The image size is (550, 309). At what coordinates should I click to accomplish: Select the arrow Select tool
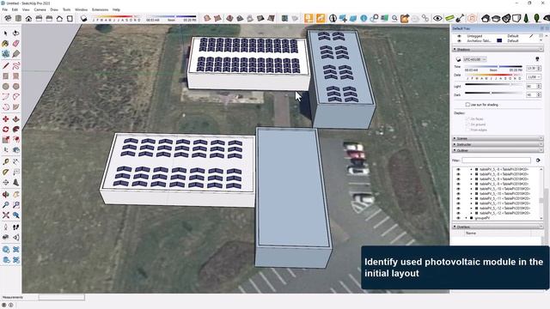pyautogui.click(x=6, y=33)
